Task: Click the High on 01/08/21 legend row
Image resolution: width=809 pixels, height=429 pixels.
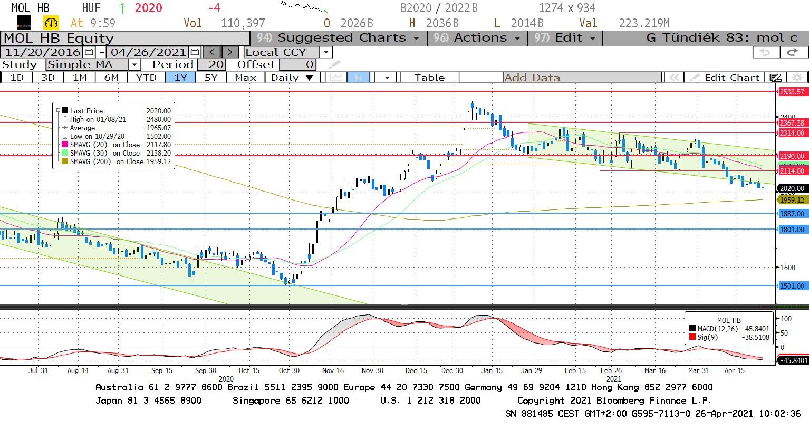Action: [x=117, y=119]
